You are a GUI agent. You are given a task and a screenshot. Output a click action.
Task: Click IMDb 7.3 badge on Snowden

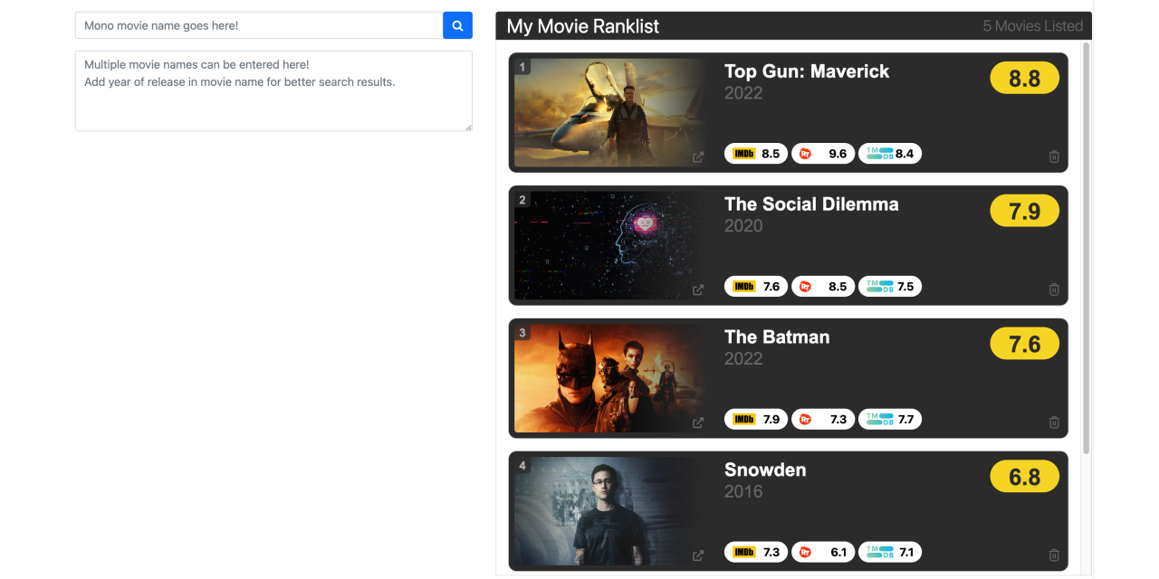(756, 552)
